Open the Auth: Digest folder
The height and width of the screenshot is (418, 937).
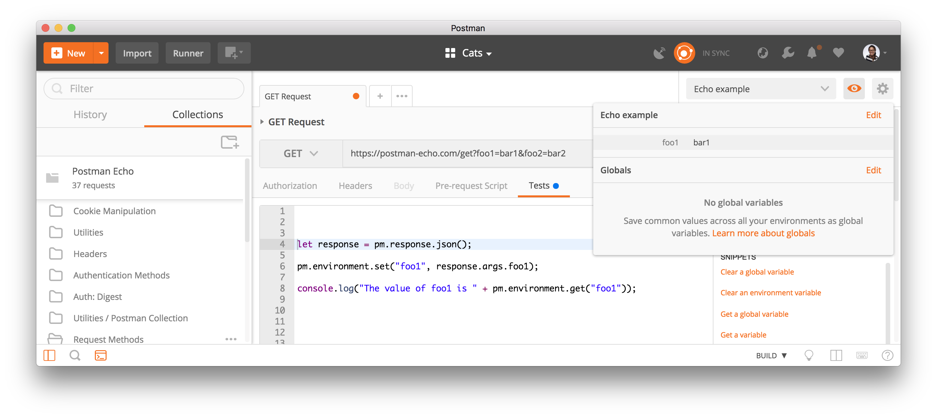pyautogui.click(x=140, y=297)
